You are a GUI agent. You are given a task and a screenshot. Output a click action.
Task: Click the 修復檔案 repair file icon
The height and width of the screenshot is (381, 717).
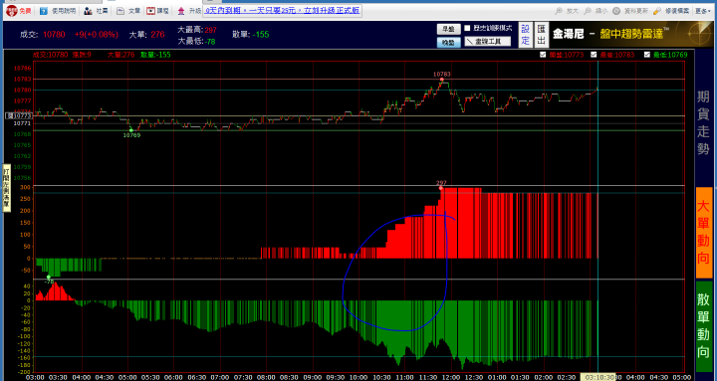[x=657, y=11]
